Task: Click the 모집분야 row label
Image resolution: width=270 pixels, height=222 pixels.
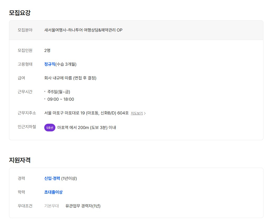Action: coord(25,30)
